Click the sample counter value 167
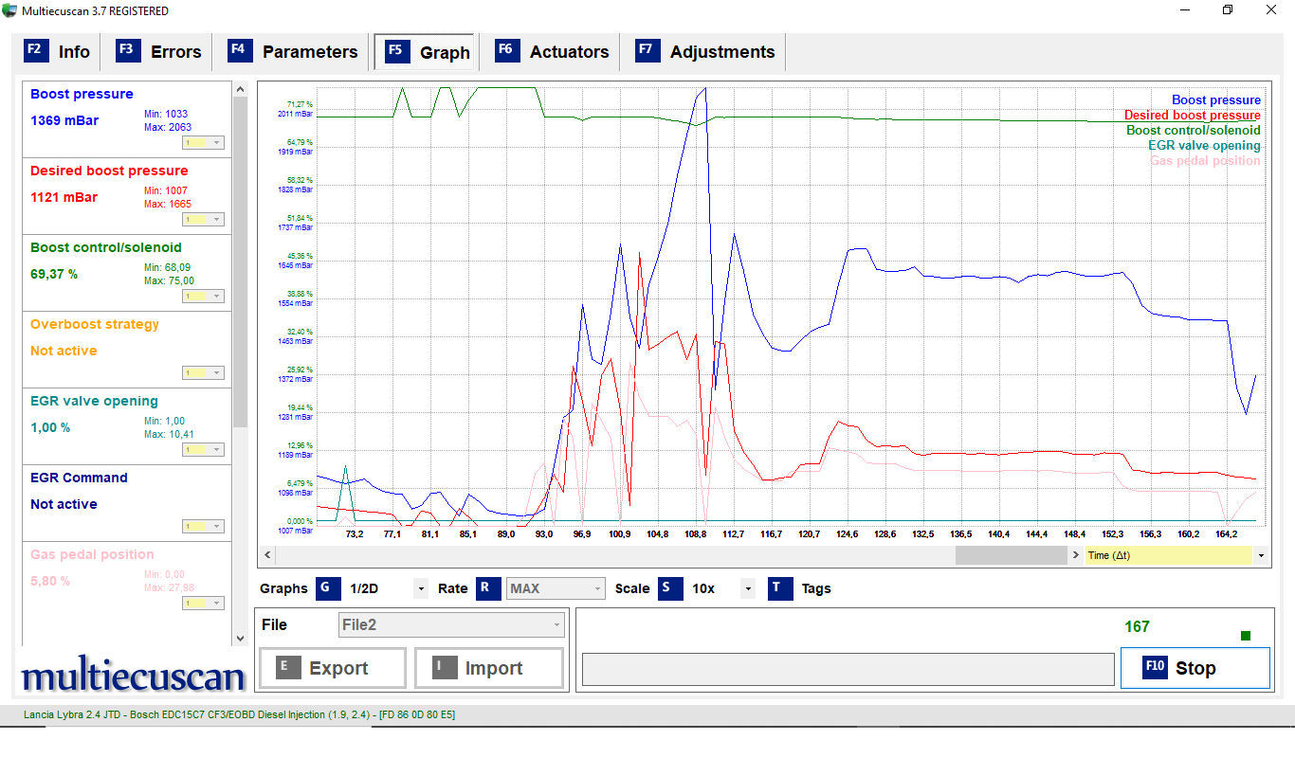 click(x=1137, y=626)
